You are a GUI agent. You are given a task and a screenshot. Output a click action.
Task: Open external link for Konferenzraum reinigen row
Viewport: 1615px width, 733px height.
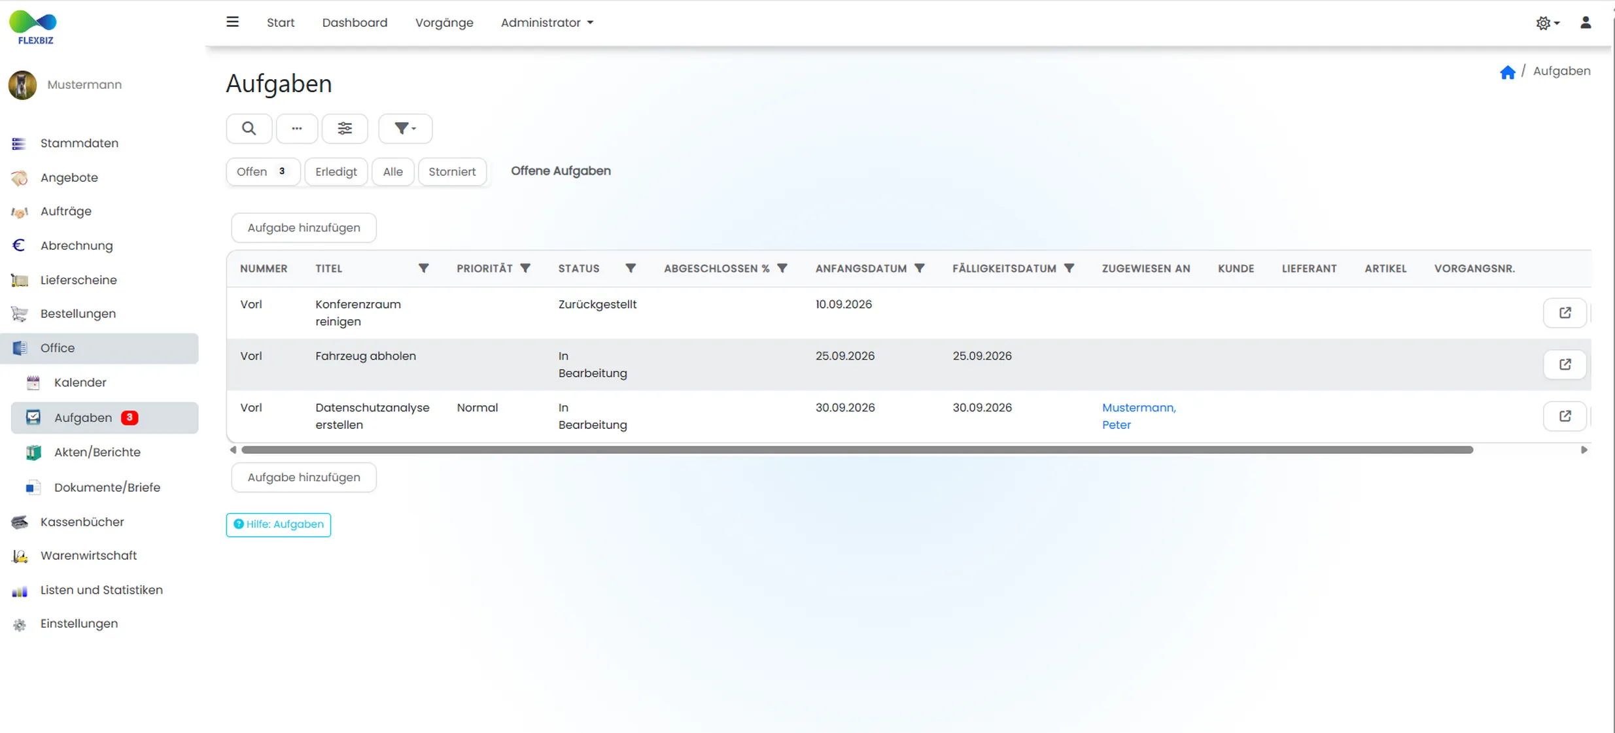[1565, 313]
